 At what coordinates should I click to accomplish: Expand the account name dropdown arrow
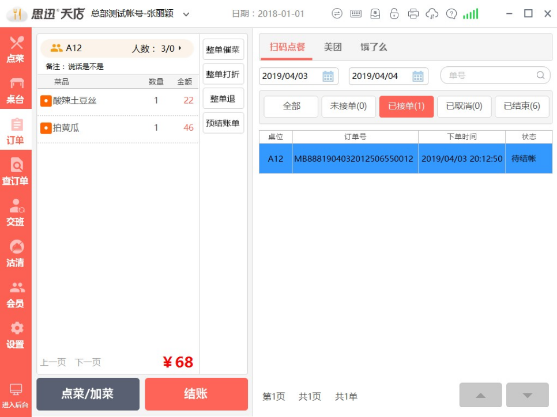pos(186,14)
